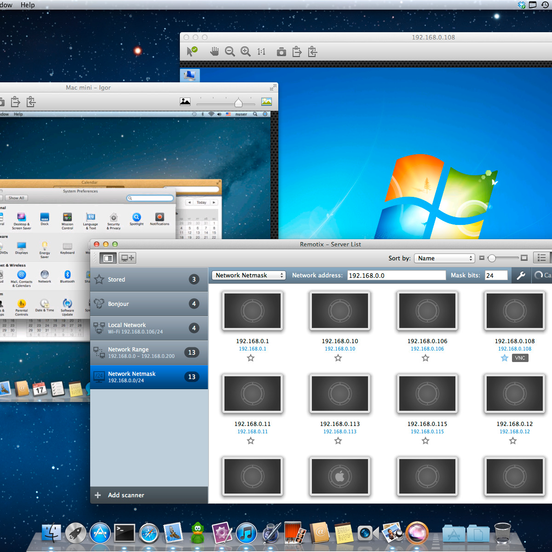The height and width of the screenshot is (552, 552).
Task: Open the 192.168.0.10 server thumbnail
Action: pyautogui.click(x=340, y=311)
